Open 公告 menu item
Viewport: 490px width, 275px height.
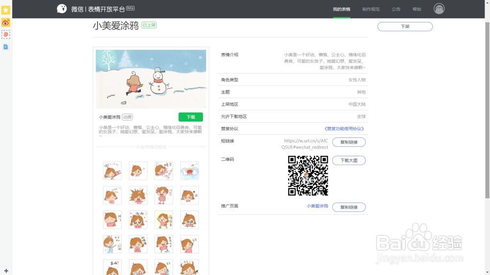pos(396,9)
